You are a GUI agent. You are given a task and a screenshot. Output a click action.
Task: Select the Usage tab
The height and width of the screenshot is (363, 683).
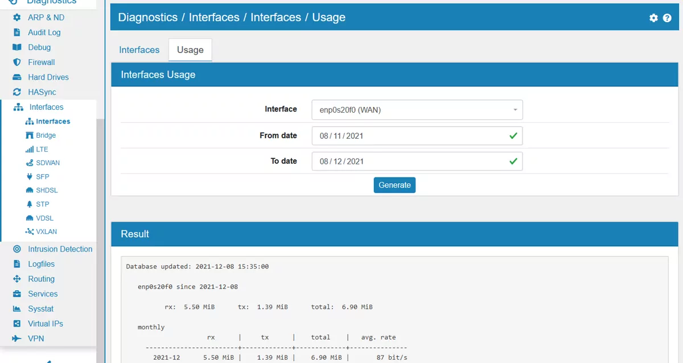point(190,50)
